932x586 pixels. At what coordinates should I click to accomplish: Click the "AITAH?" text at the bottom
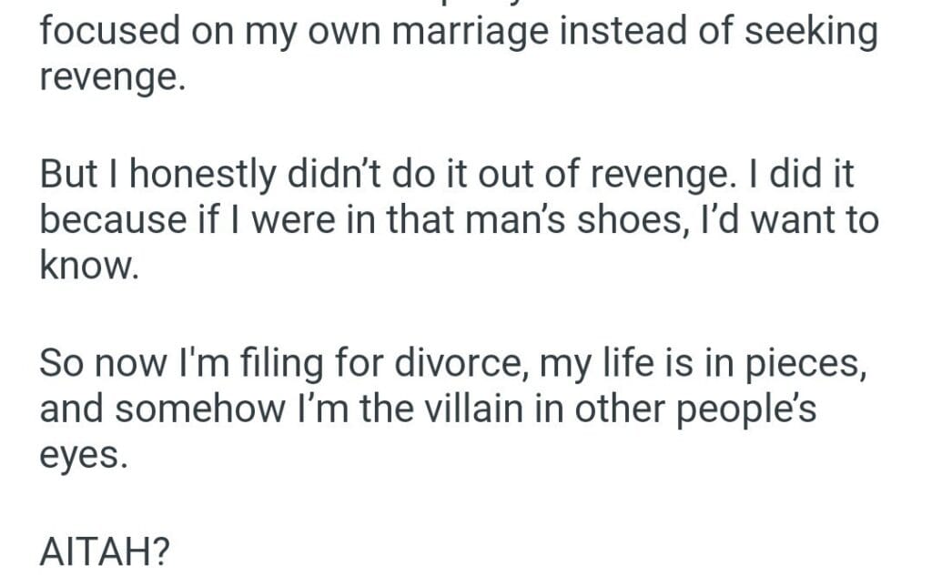click(106, 554)
